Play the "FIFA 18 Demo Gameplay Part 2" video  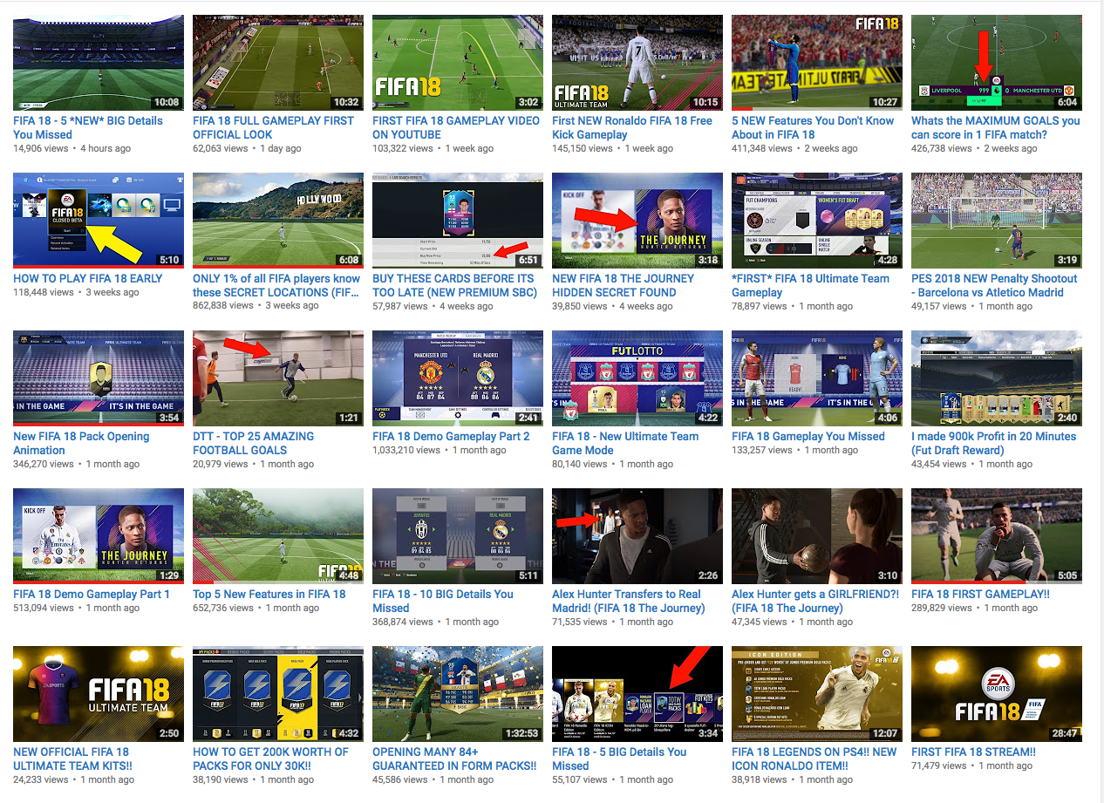coord(457,378)
